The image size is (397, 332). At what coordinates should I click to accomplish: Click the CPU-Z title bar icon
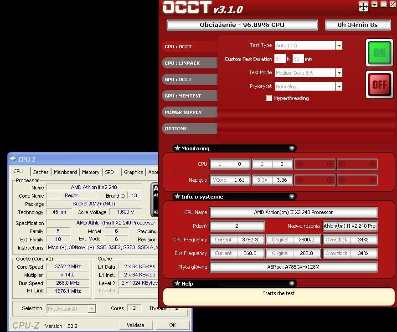tap(13, 159)
